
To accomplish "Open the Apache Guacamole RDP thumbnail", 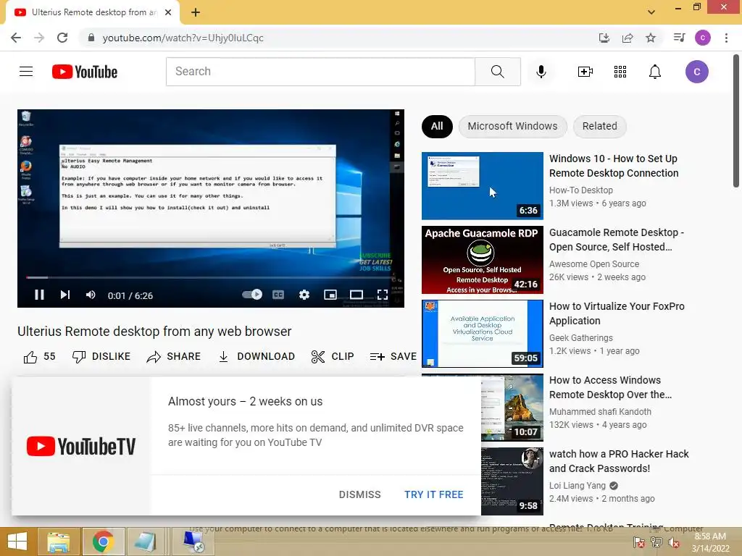I will click(482, 260).
